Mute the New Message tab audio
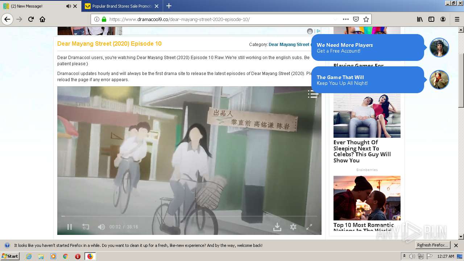464x261 pixels. point(69,6)
